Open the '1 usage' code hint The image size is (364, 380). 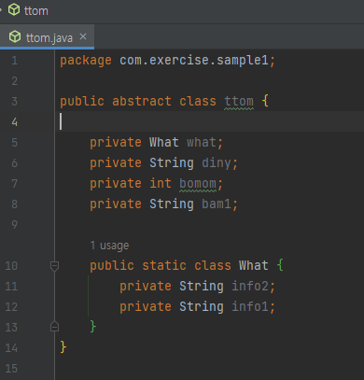[109, 246]
